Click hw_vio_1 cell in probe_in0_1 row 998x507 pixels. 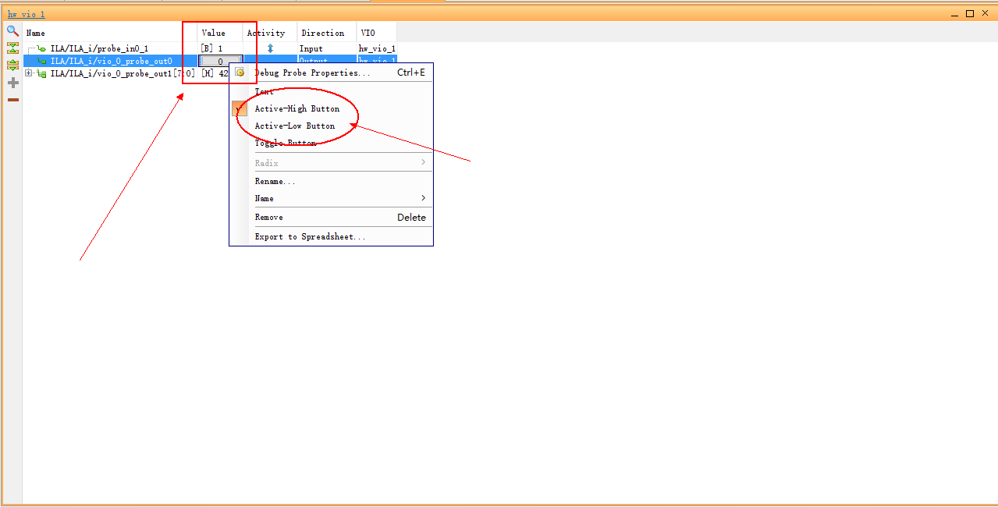pyautogui.click(x=377, y=48)
